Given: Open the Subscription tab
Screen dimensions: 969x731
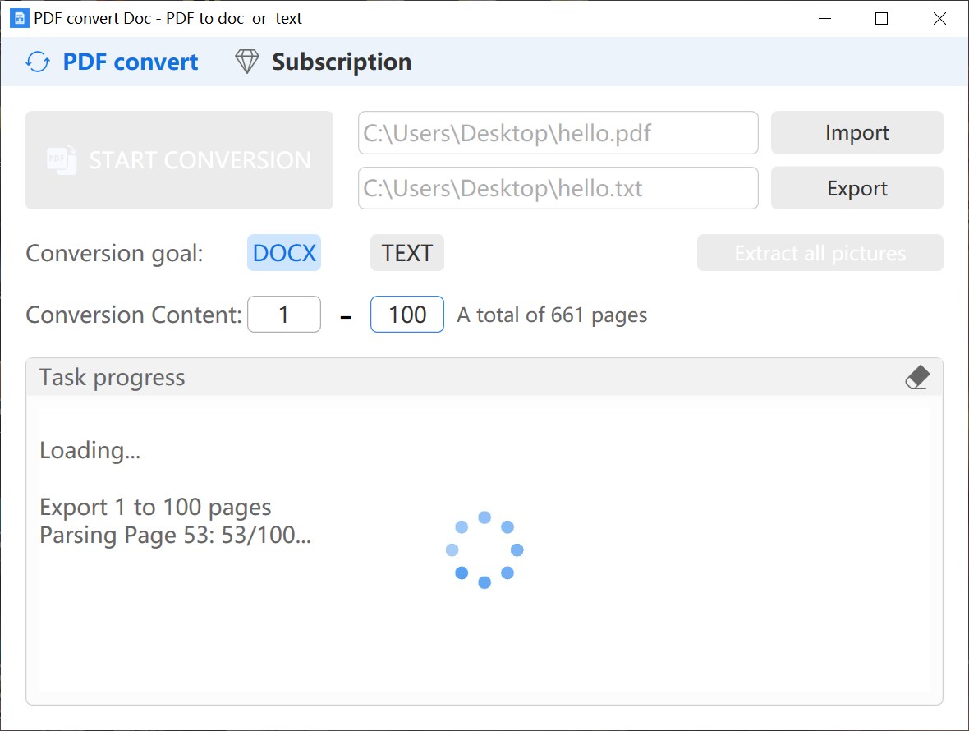Looking at the screenshot, I should click(341, 62).
